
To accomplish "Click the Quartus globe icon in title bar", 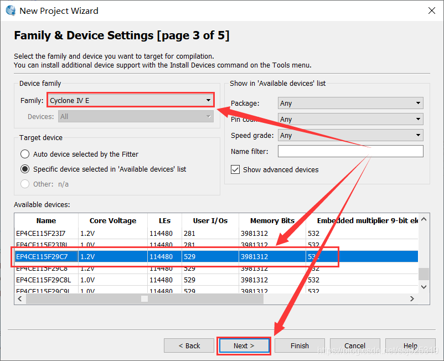I will 11,11.
